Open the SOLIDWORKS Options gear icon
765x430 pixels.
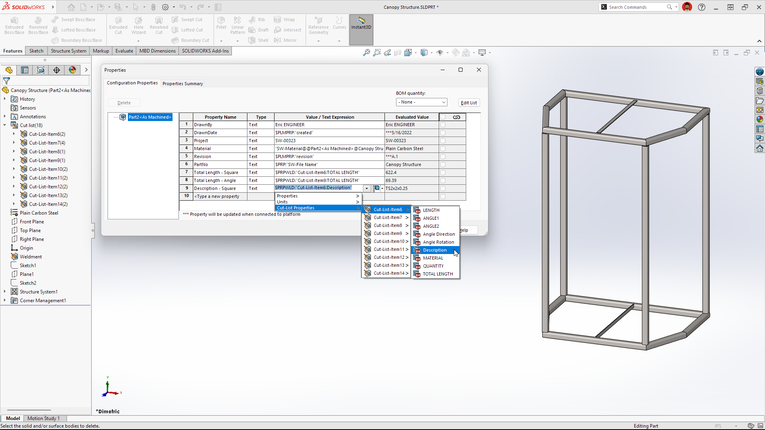click(165, 7)
